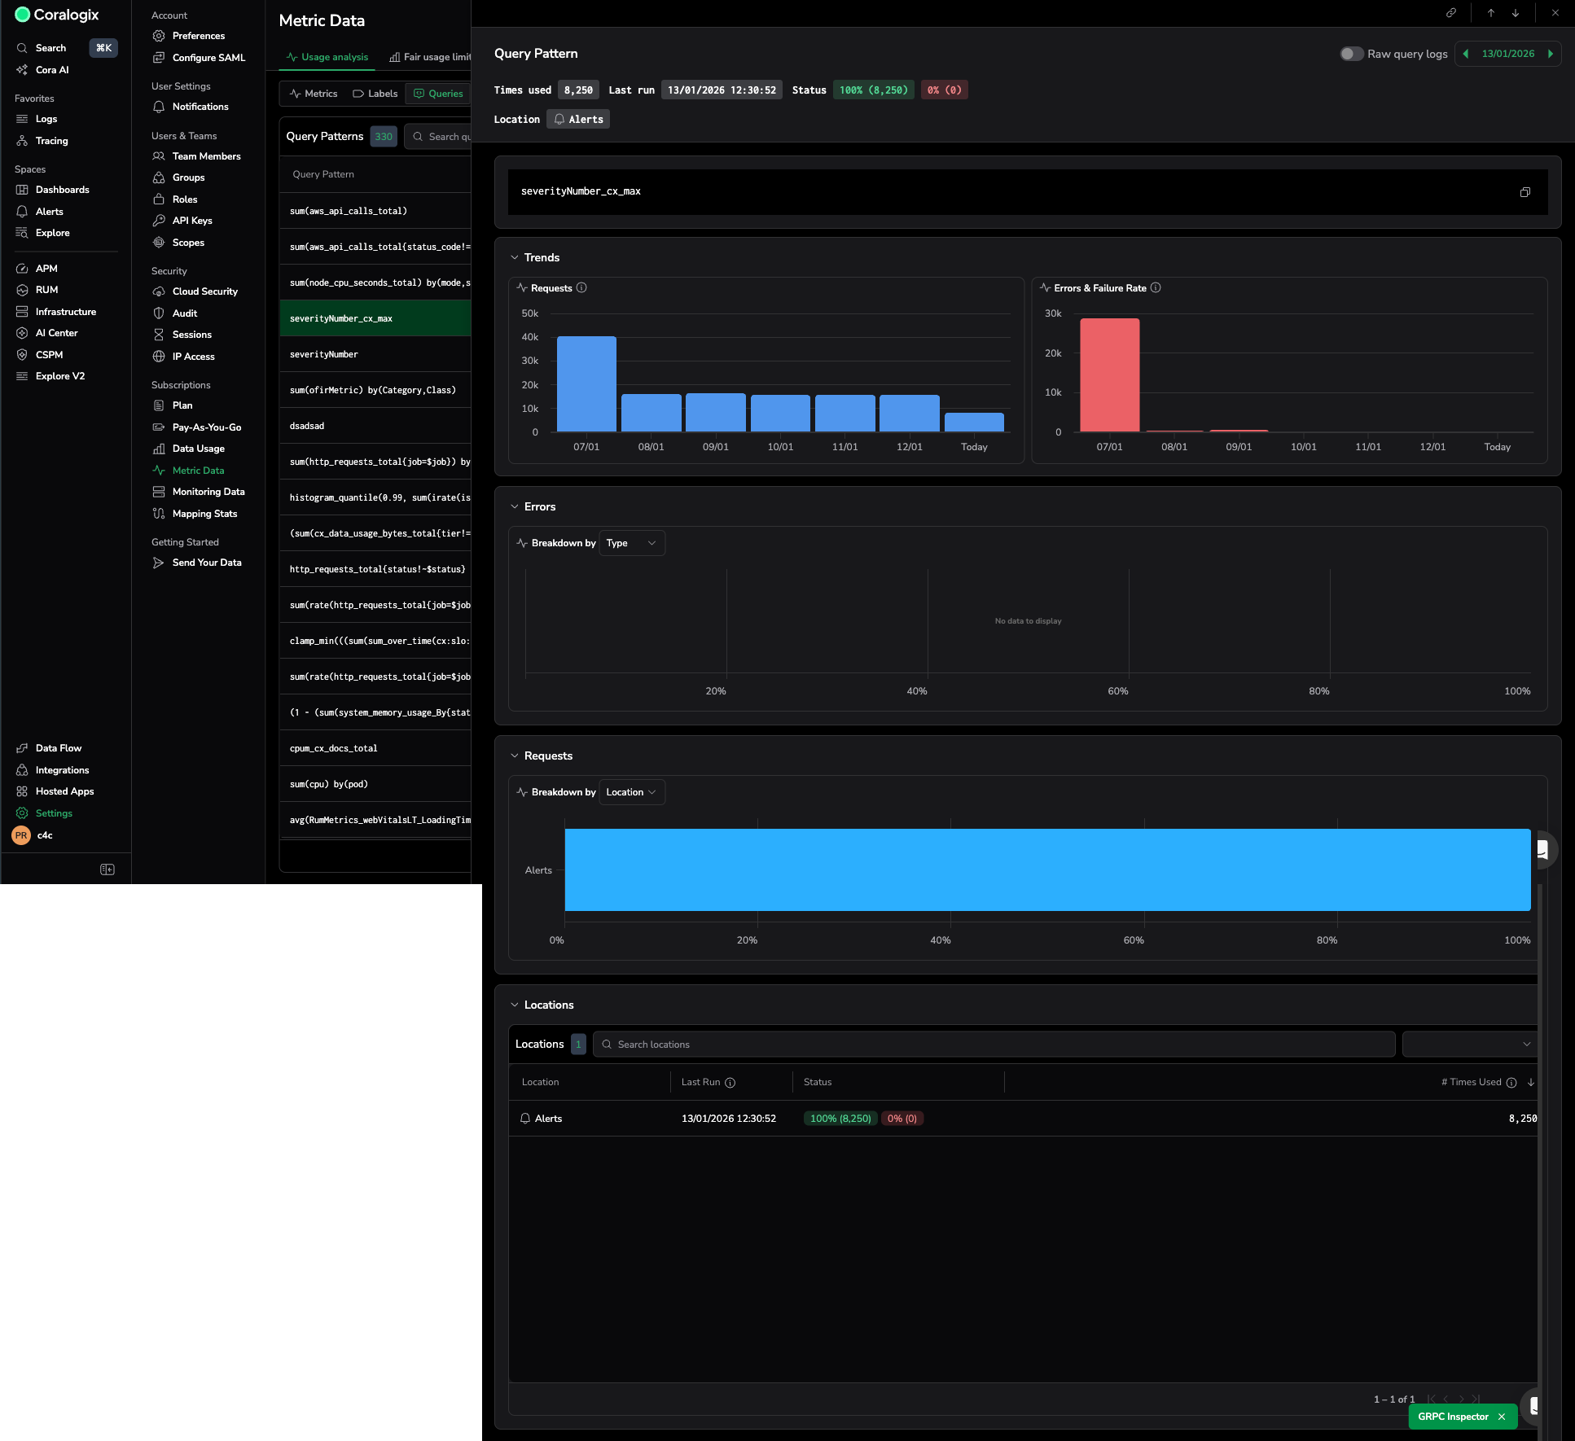Open Data Usage in settings menu
Screen dimensions: 1575x1441
point(198,449)
